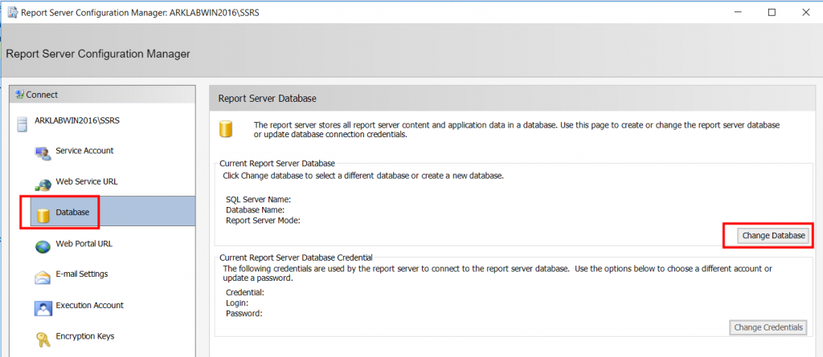Viewport: 823px width, 357px height.
Task: Open the Encryption Keys page
Action: coord(85,336)
